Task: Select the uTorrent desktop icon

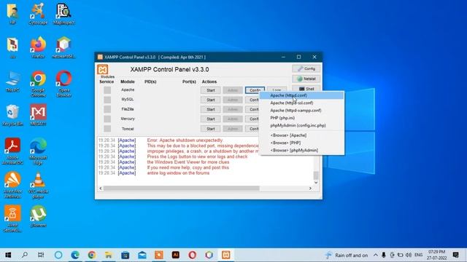Action: point(38,216)
